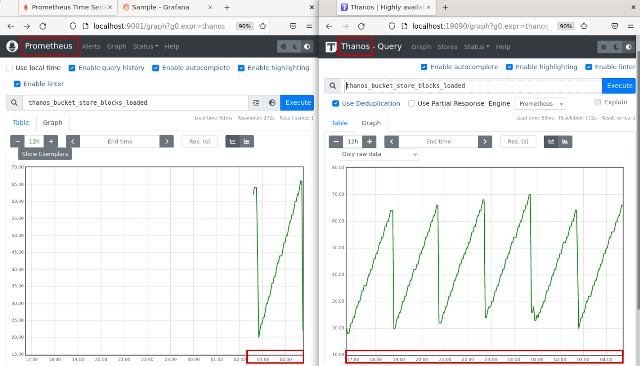Save Thanos page to Pocket
Image resolution: width=640 pixels, height=366 pixels.
pos(615,26)
